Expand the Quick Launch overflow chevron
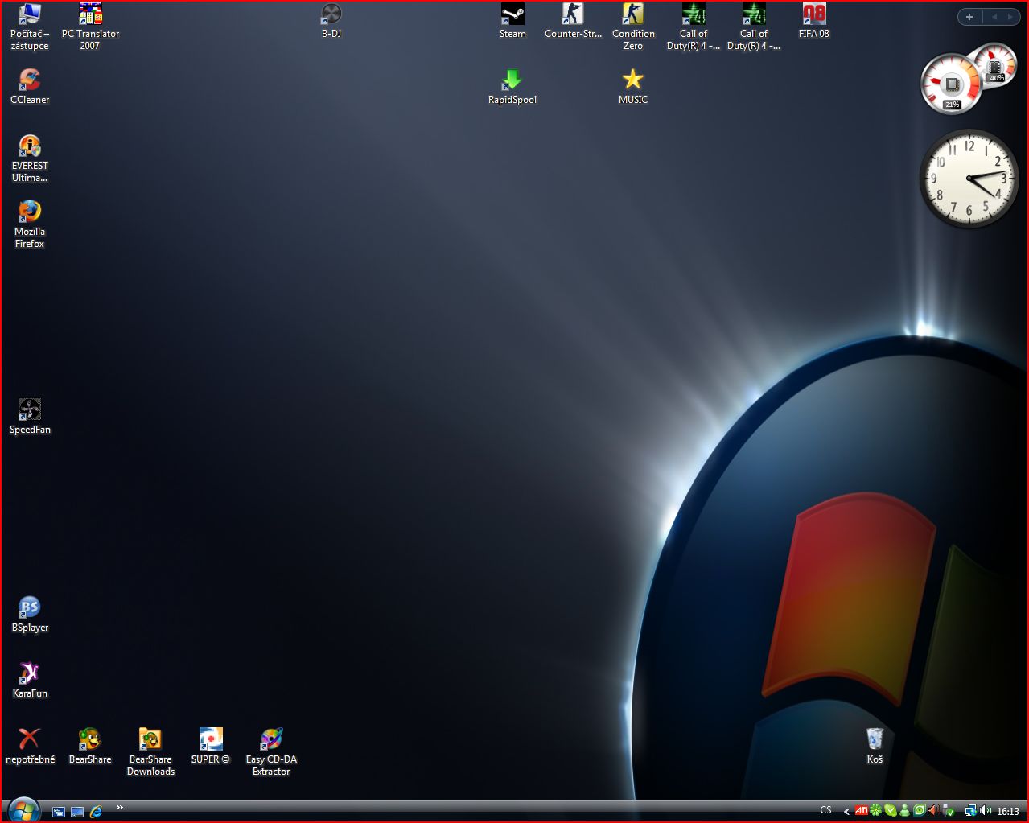The width and height of the screenshot is (1029, 823). tap(120, 808)
